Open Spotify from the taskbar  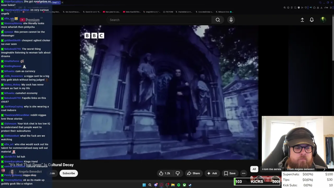178,185
